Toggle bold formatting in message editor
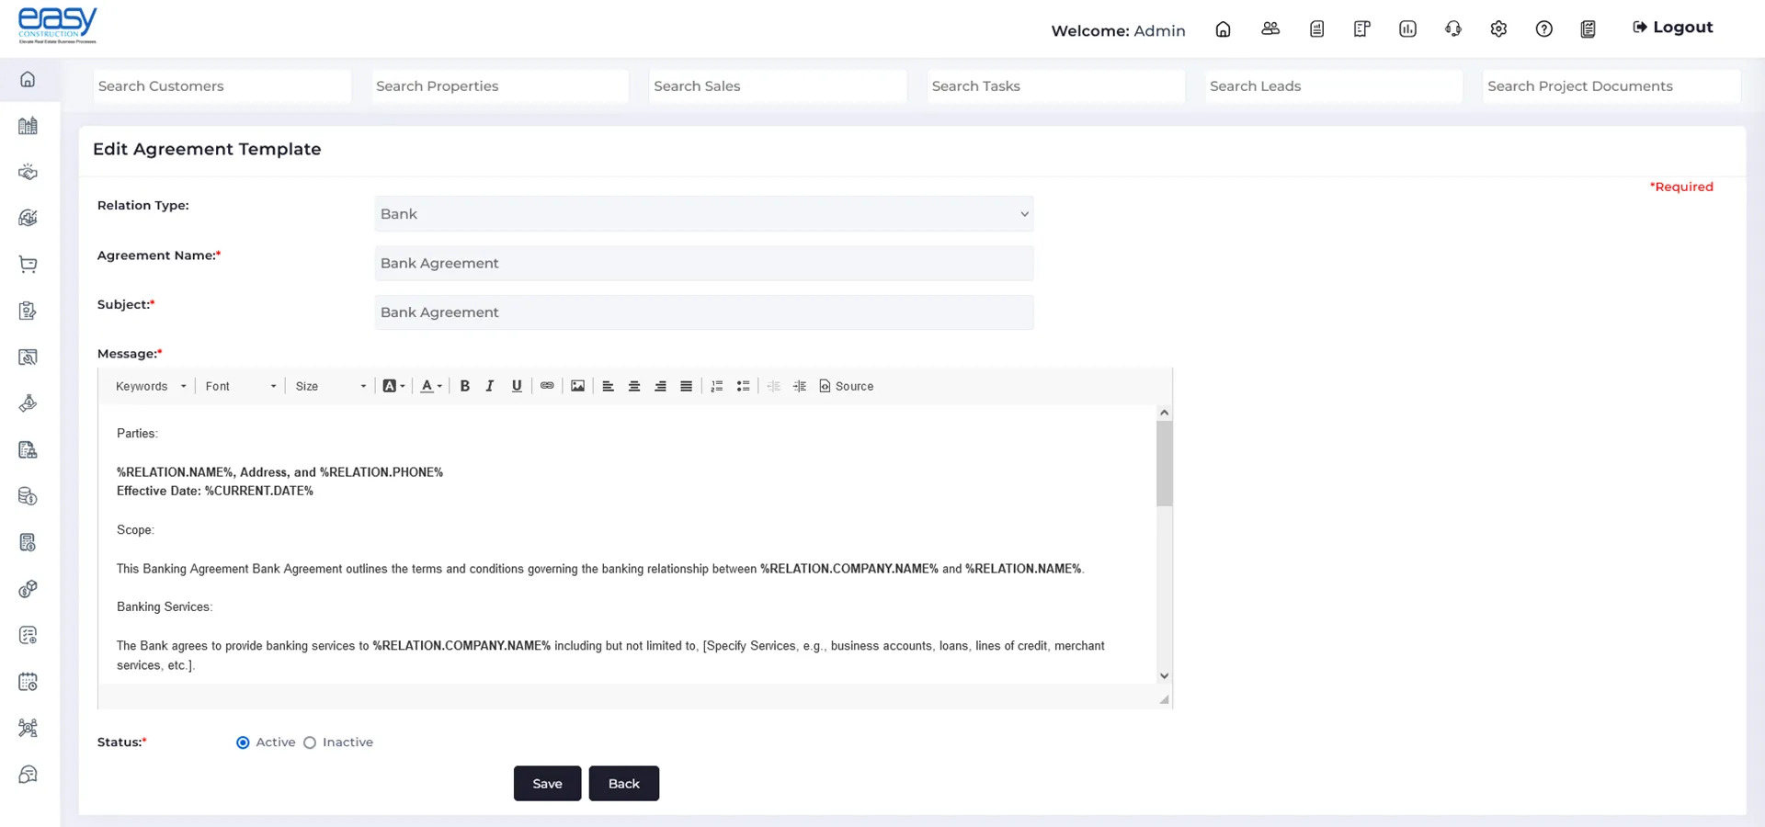 pyautogui.click(x=465, y=386)
